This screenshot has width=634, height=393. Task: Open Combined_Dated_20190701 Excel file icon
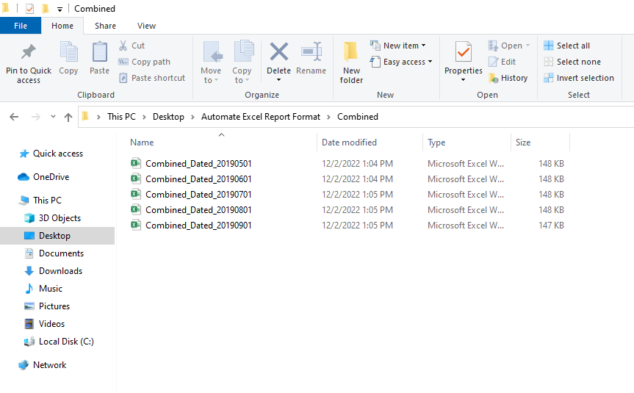(136, 194)
